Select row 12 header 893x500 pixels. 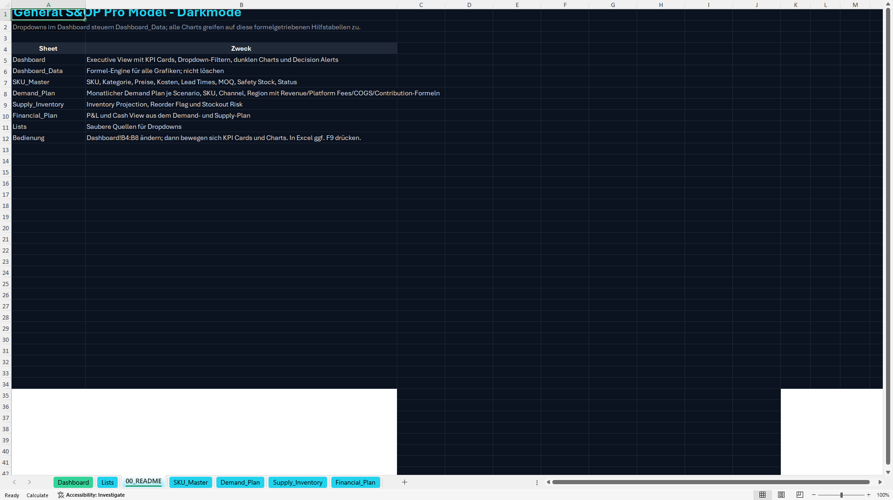pos(6,139)
